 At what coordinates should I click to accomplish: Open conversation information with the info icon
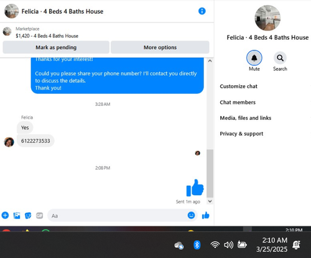tap(202, 11)
